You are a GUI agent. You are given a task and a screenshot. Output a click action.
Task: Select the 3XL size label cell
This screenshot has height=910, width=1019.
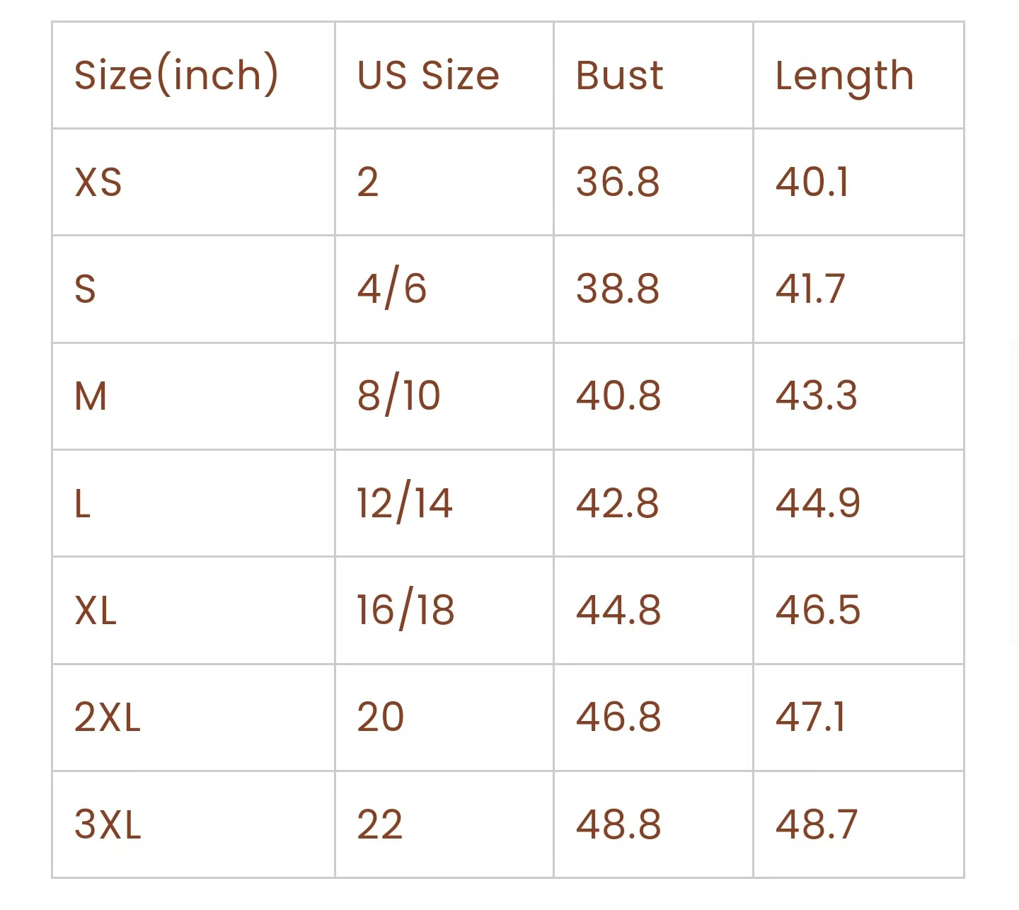(108, 824)
